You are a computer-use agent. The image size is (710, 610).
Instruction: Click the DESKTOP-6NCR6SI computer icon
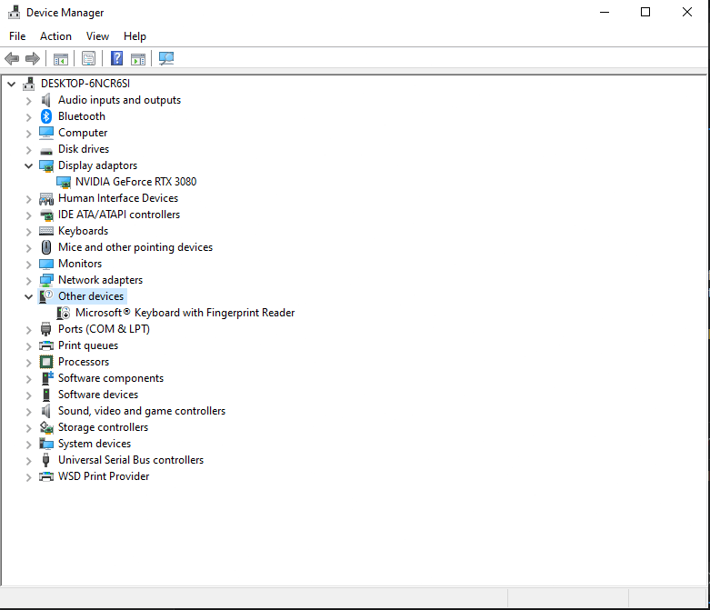click(29, 84)
